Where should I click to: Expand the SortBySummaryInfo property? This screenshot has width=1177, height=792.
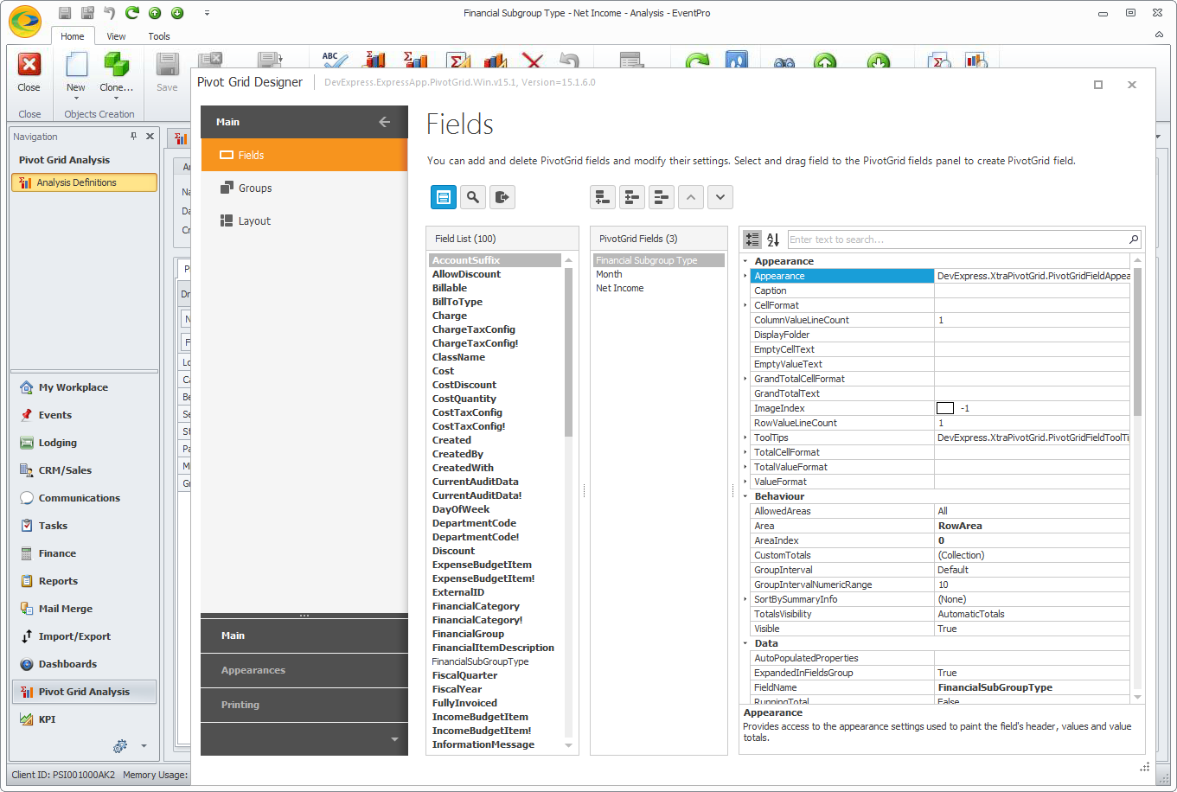coord(745,599)
